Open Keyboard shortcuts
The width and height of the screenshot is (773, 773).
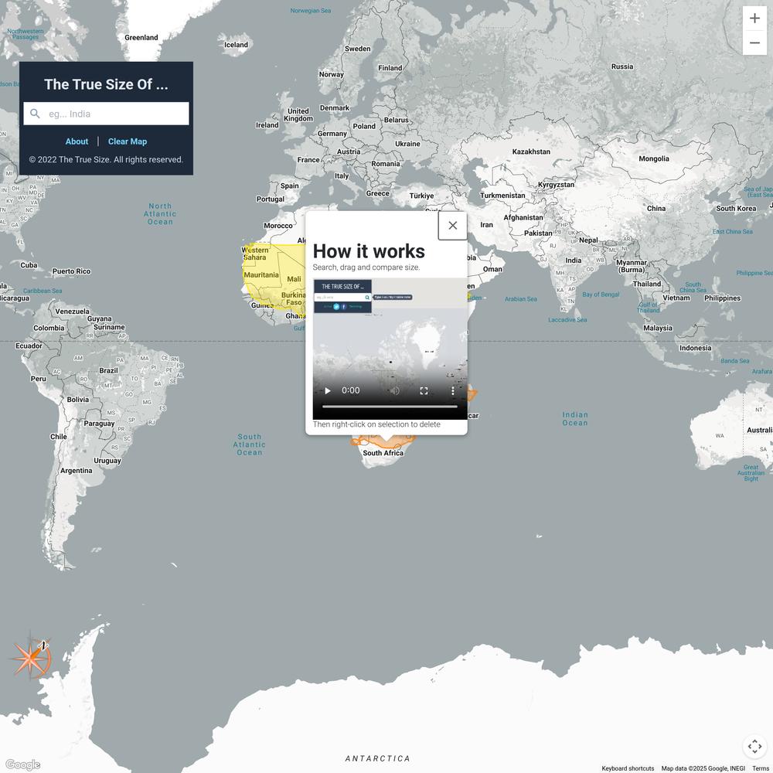coord(628,768)
